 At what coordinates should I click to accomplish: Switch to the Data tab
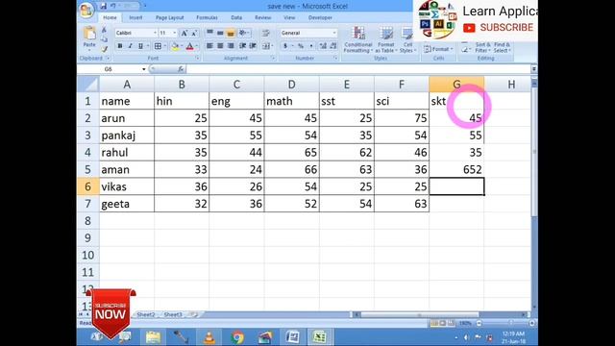tap(236, 17)
